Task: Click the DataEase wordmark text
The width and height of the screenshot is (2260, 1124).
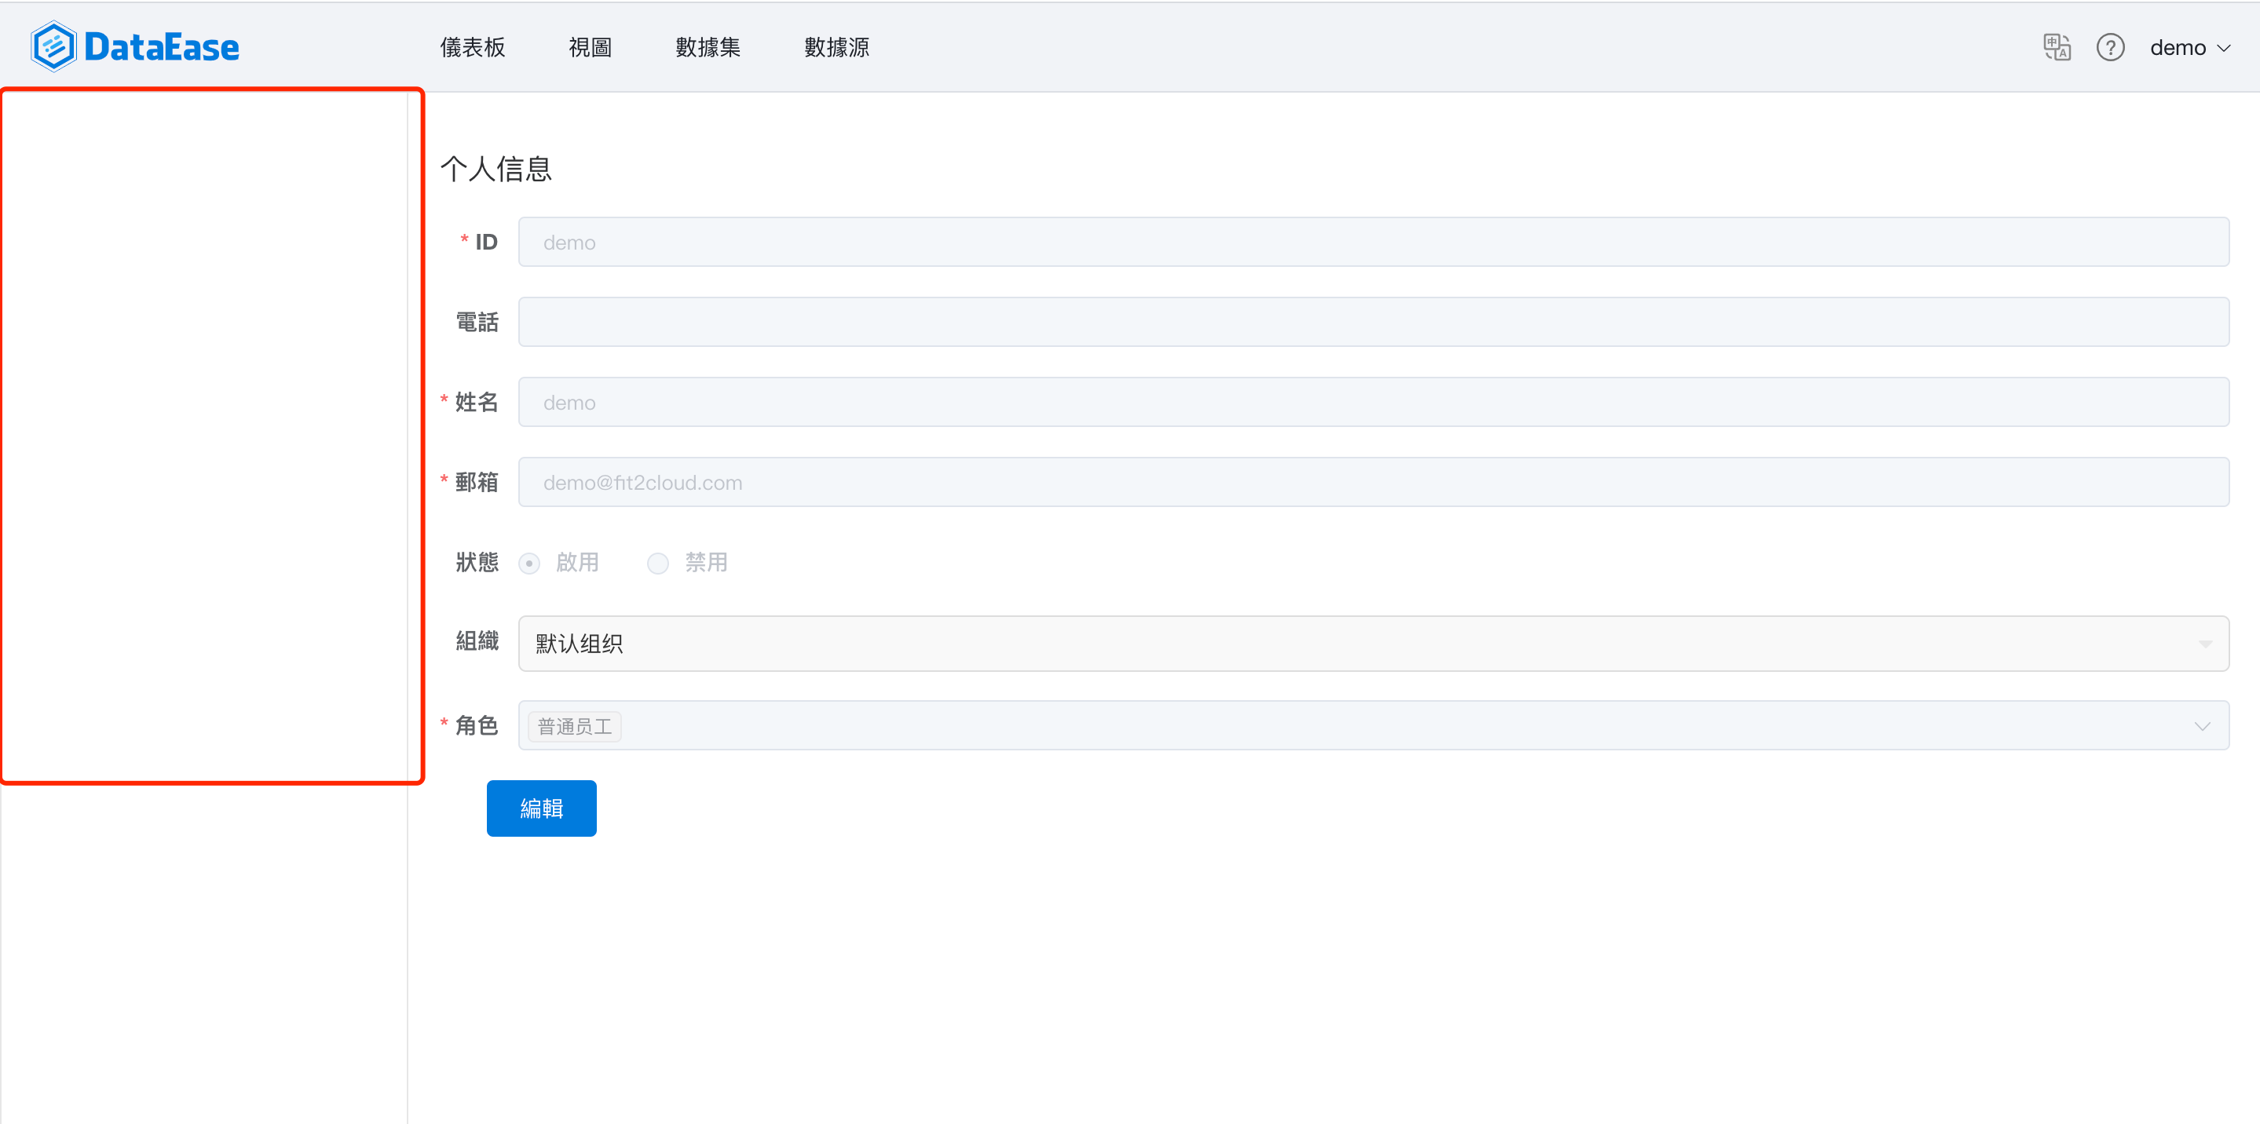Action: (162, 47)
